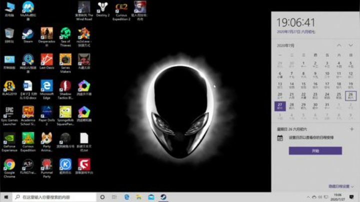Viewport: 360px width, 202px height.
Task: Select July 27 in the calendar
Action: (x=280, y=106)
